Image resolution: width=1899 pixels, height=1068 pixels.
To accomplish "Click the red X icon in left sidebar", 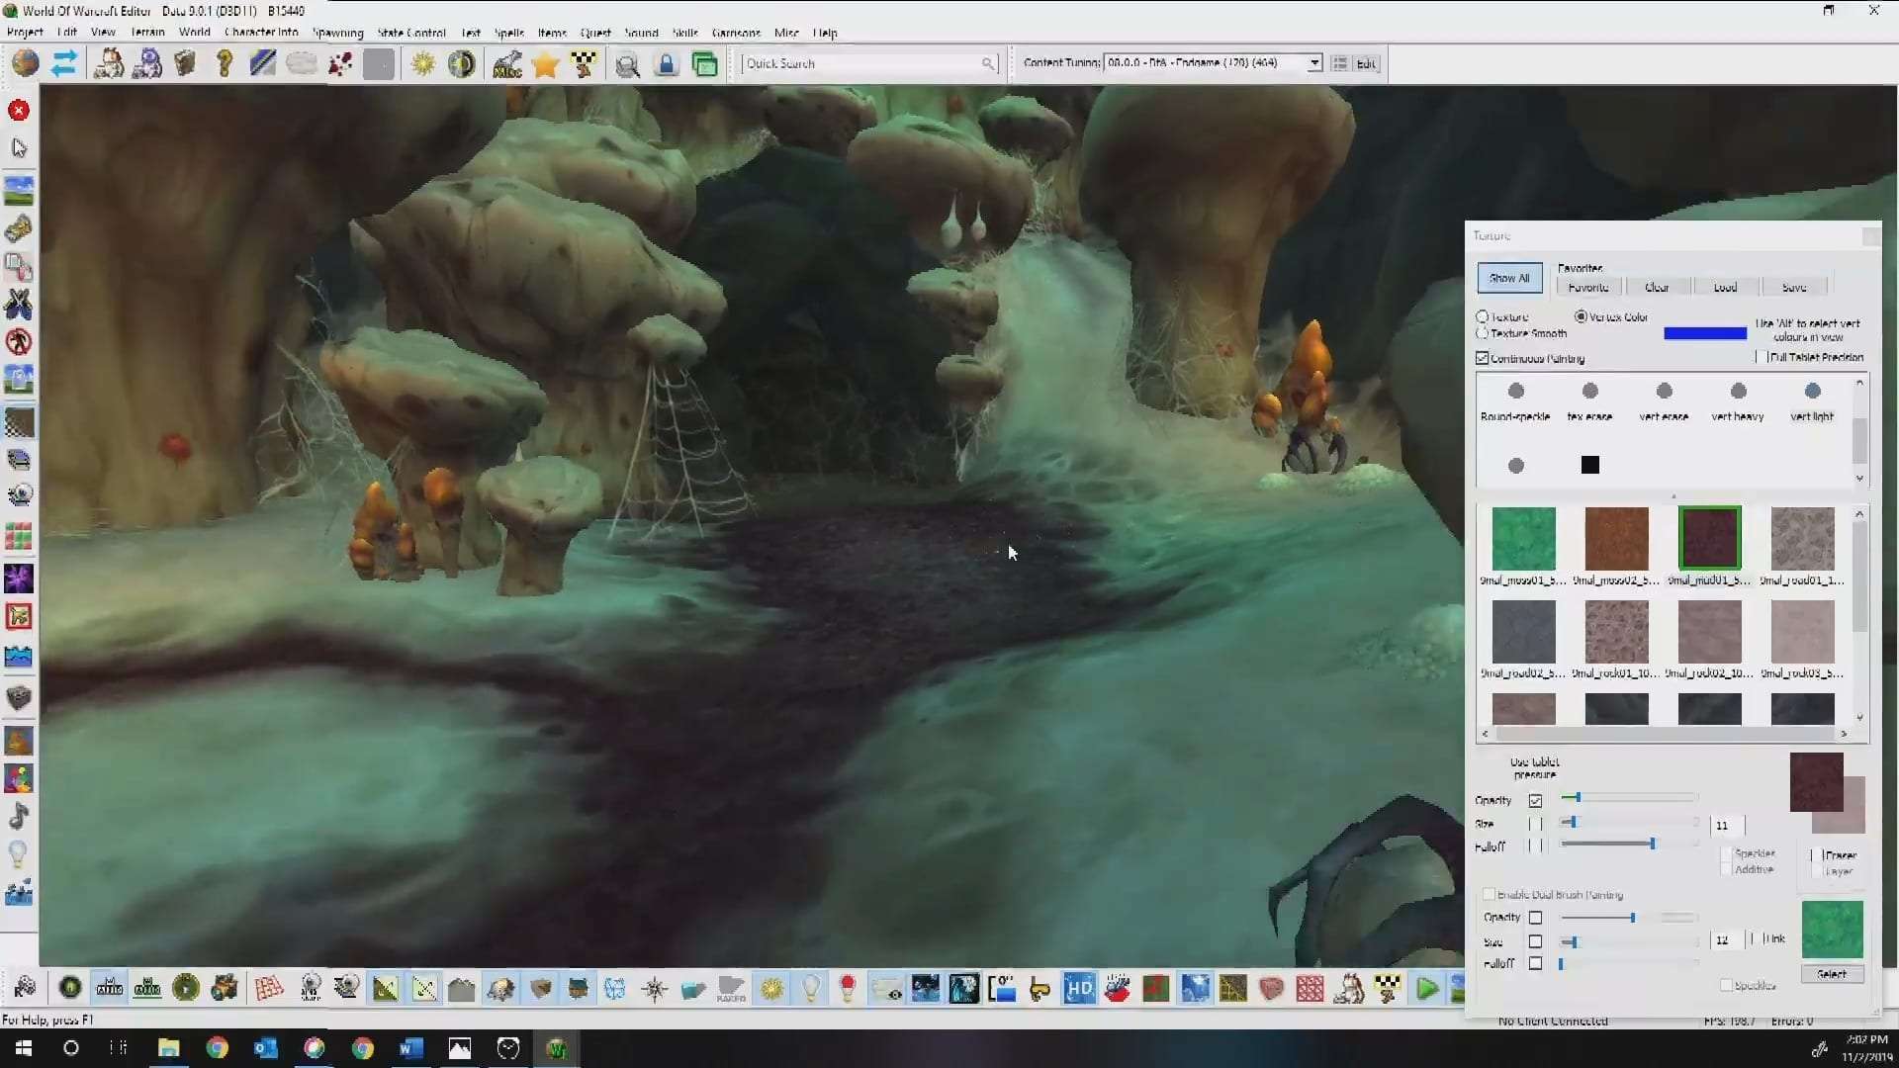I will (x=19, y=110).
